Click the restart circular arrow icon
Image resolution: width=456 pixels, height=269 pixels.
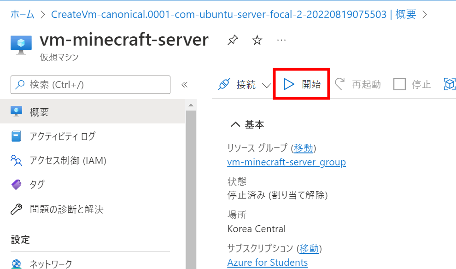tap(339, 84)
